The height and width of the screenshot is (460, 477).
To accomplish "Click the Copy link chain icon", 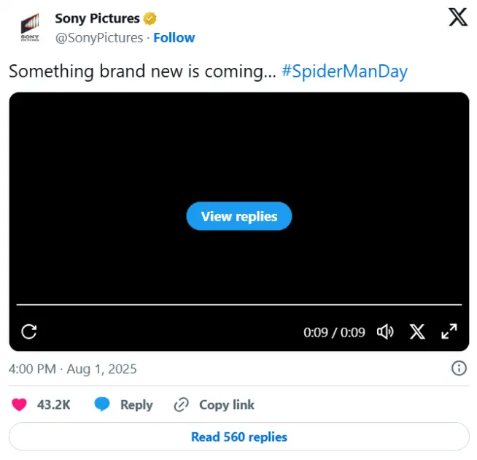I will coord(182,405).
